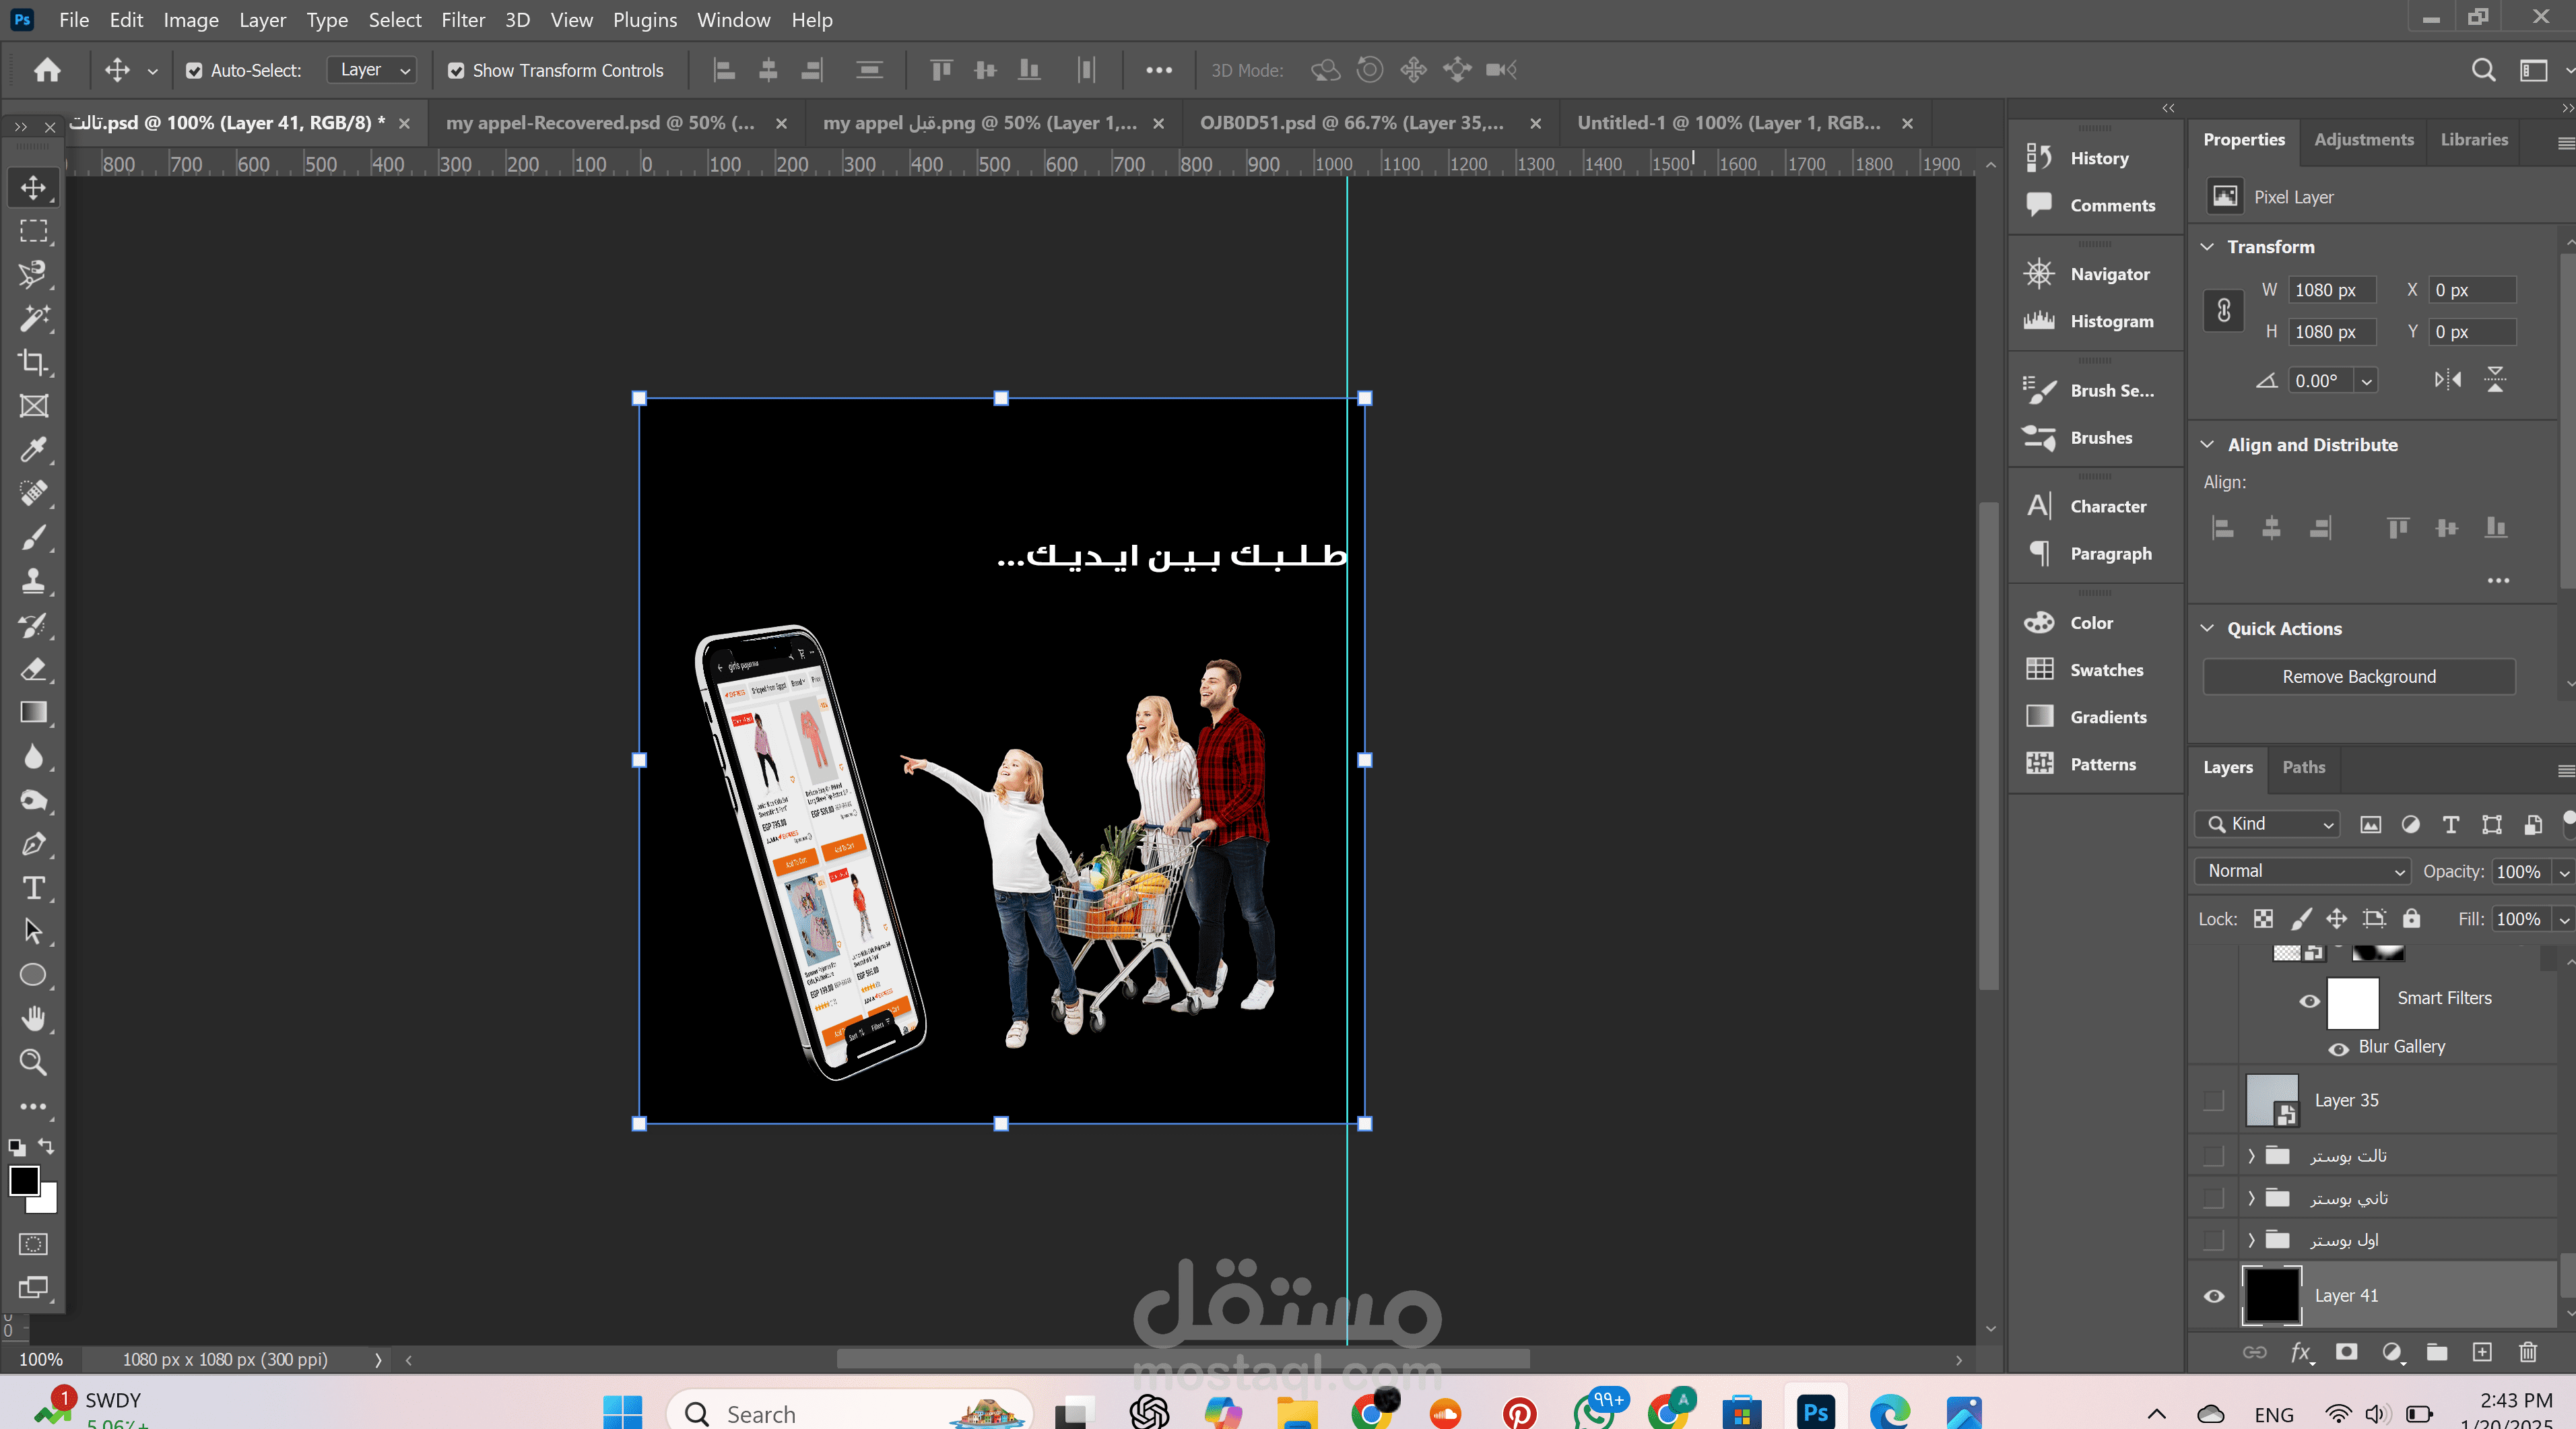
Task: Select the Lasso tool
Action: pos(33,275)
